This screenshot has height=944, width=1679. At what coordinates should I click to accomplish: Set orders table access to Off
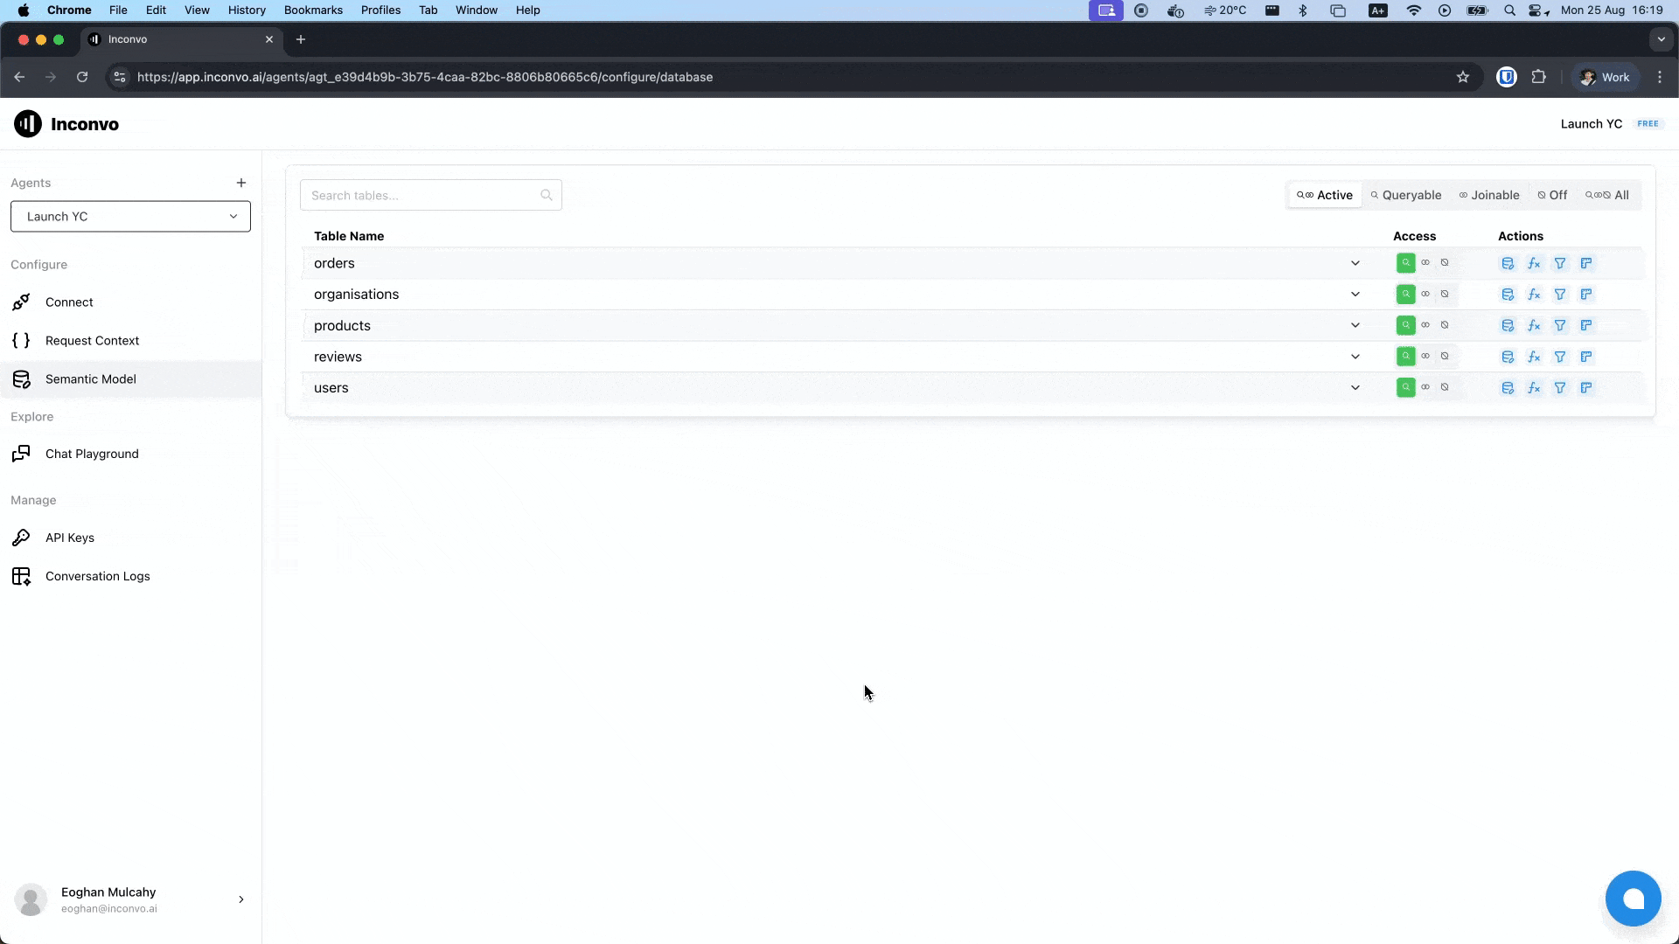point(1445,262)
